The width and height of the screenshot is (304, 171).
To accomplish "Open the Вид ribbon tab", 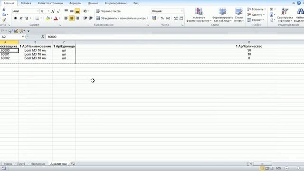I will pos(136,3).
